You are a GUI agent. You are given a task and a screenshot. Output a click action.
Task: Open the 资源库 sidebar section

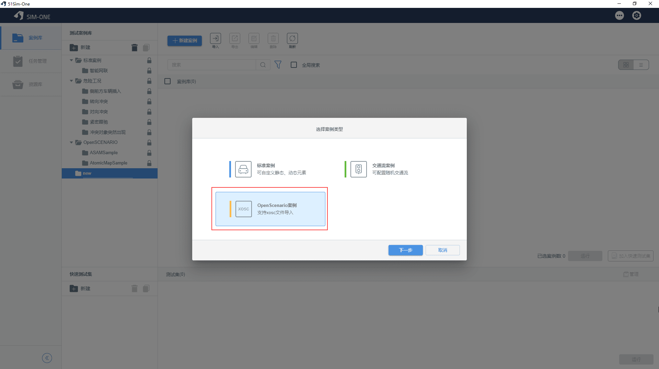(x=31, y=84)
